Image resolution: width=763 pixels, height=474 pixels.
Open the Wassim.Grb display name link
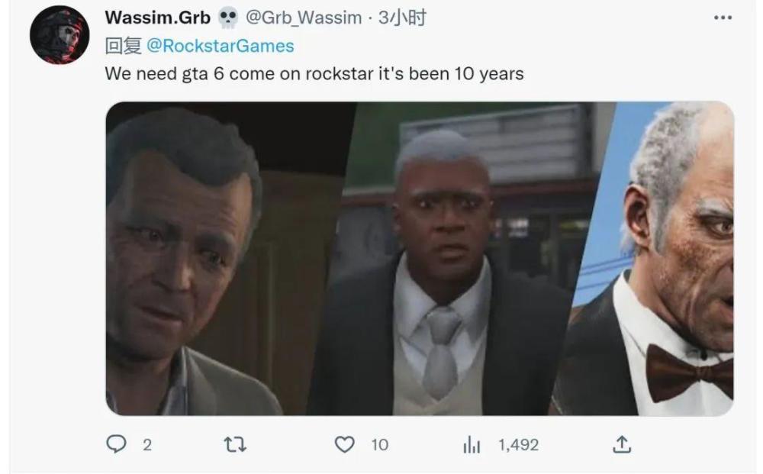point(158,18)
